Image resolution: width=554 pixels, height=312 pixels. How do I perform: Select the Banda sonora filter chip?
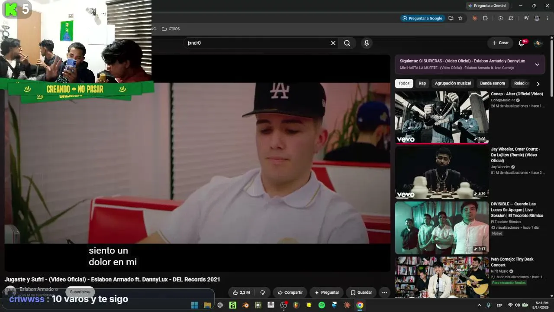[x=493, y=83]
